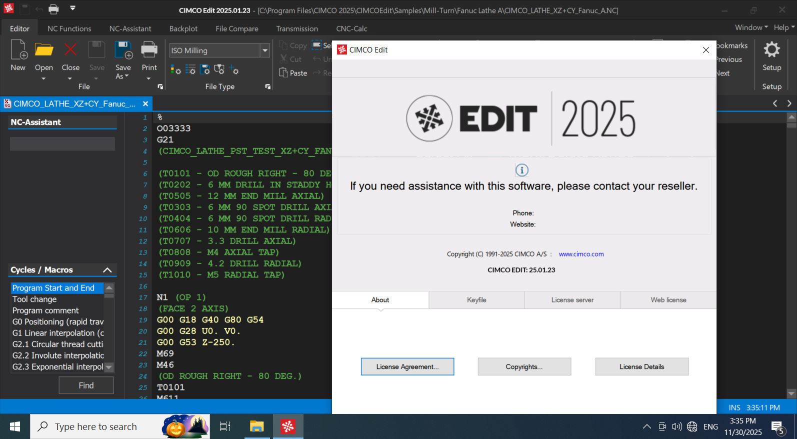Show hidden system tray icons
Screen dimensions: 797x439
pos(646,426)
